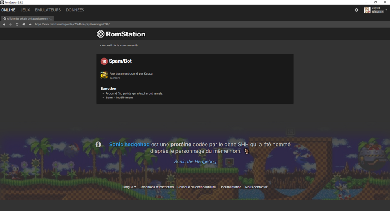390x211 pixels.
Task: Select the 'Afficher les détails de l'avertissement' tab
Action: 27,18
